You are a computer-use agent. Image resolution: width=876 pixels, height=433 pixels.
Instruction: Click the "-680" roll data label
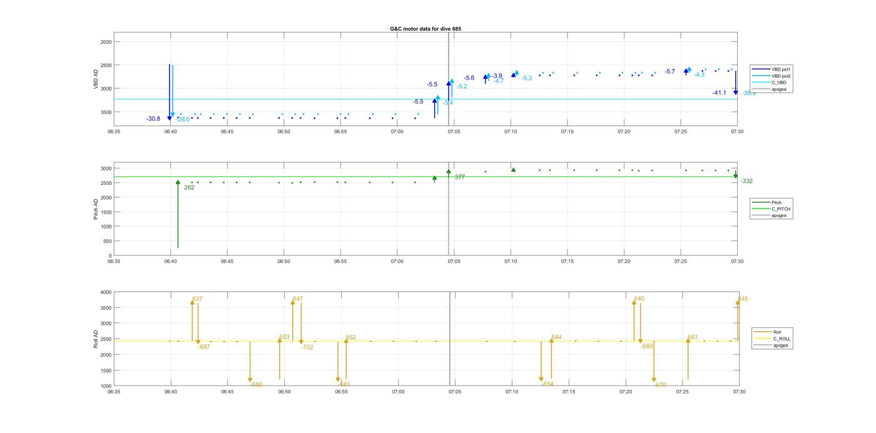click(257, 385)
